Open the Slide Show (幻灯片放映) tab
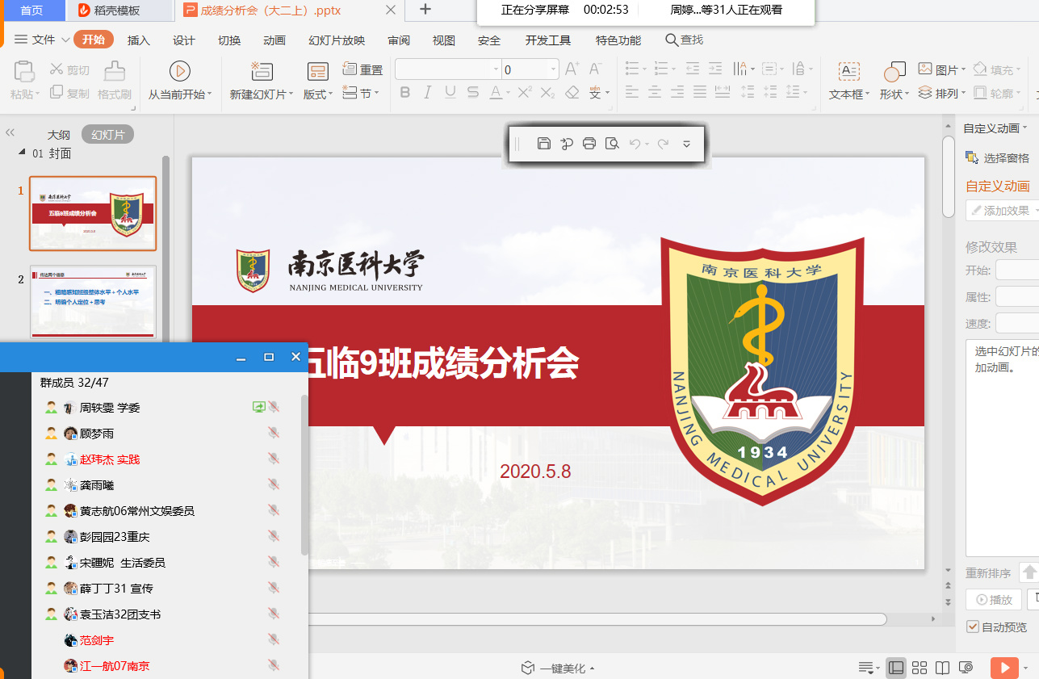 point(337,40)
